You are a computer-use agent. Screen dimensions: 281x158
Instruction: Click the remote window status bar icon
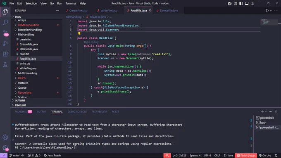[x=4, y=156]
